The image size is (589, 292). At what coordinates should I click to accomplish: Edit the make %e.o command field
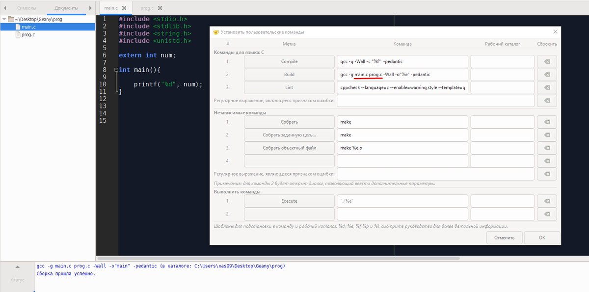[x=402, y=148]
